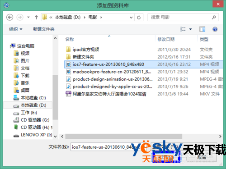The width and height of the screenshot is (226, 169).
Task: Click the folder icon in address bar
Action: (x=45, y=17)
